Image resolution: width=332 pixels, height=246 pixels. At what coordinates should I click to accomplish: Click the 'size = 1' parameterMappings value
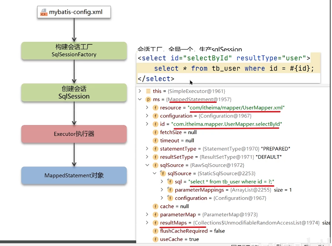(x=283, y=190)
